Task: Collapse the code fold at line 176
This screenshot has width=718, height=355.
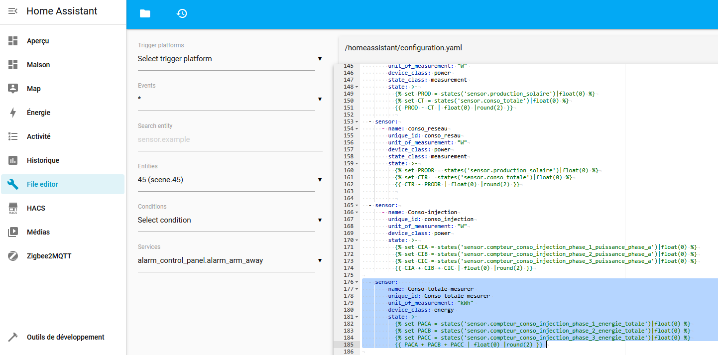Action: point(357,282)
